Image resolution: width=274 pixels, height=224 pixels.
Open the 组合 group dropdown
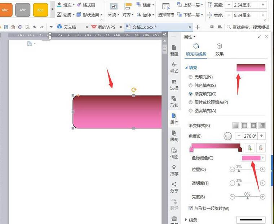pos(145,5)
